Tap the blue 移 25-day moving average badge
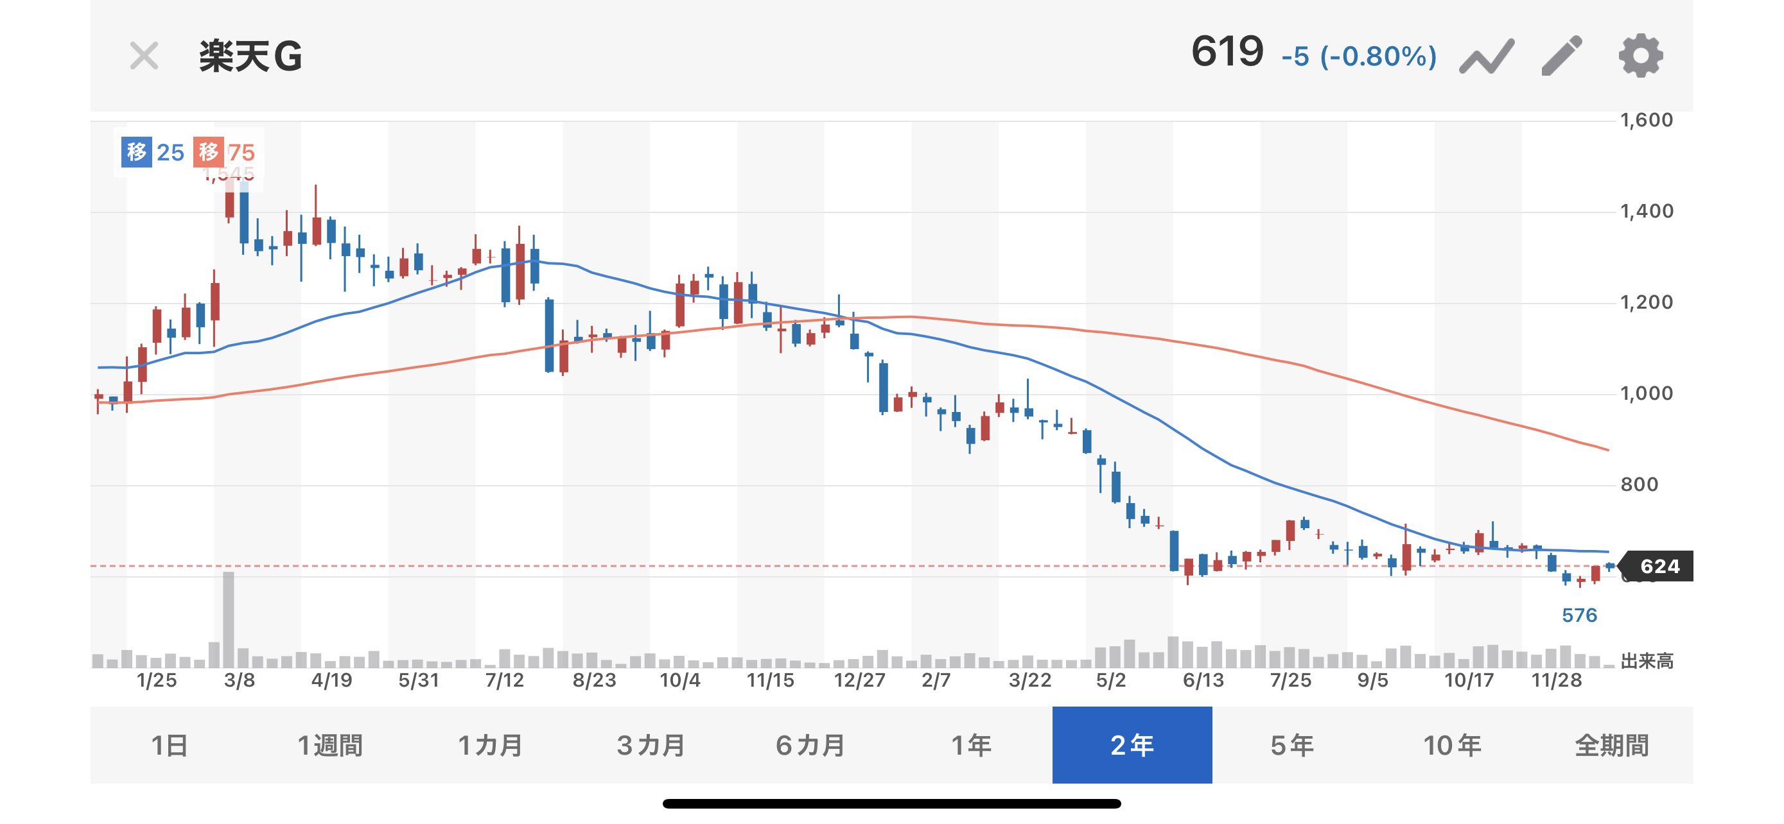This screenshot has width=1784, height=824. [136, 151]
